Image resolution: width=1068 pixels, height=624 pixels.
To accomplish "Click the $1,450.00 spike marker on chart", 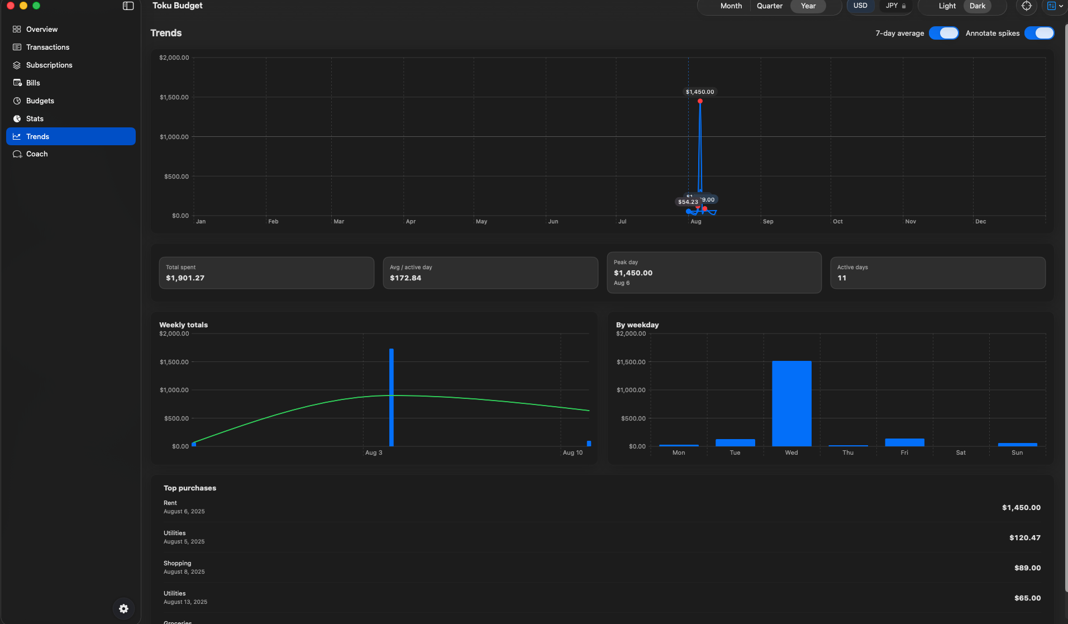I will (x=700, y=101).
